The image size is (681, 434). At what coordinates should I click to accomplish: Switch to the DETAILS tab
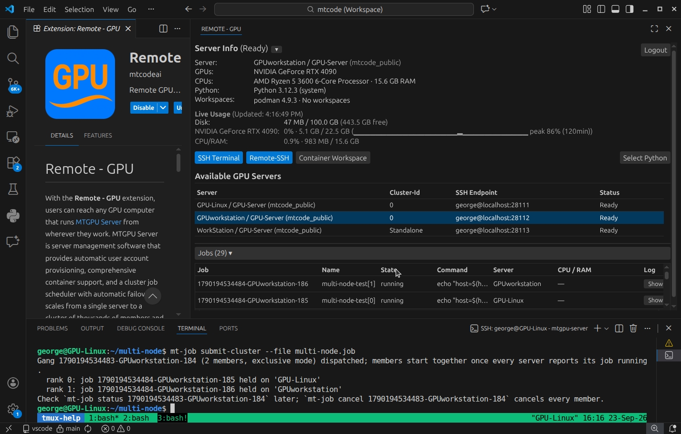point(62,136)
